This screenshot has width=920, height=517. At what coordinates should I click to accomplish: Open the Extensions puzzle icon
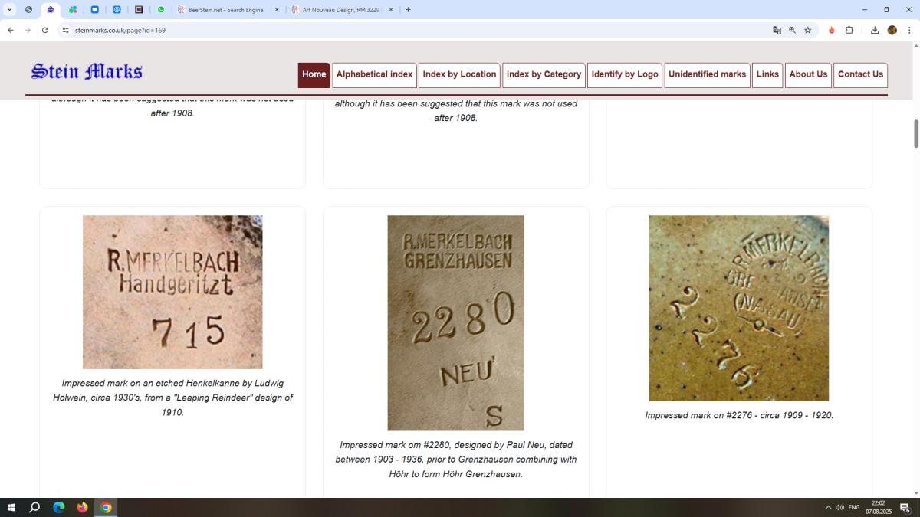[849, 30]
